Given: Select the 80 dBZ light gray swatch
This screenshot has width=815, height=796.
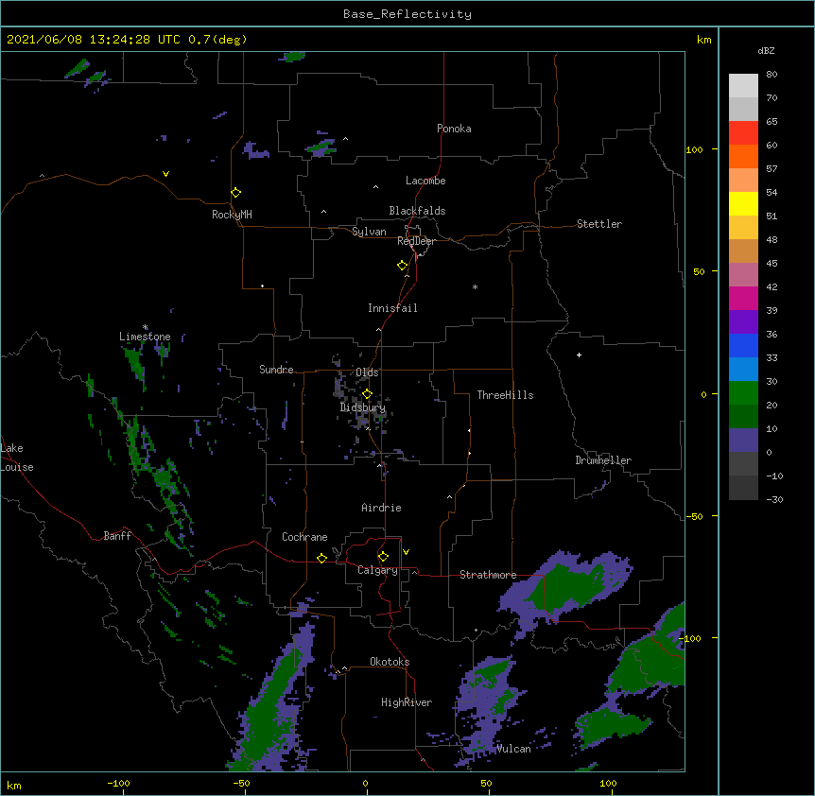Looking at the screenshot, I should 743,85.
